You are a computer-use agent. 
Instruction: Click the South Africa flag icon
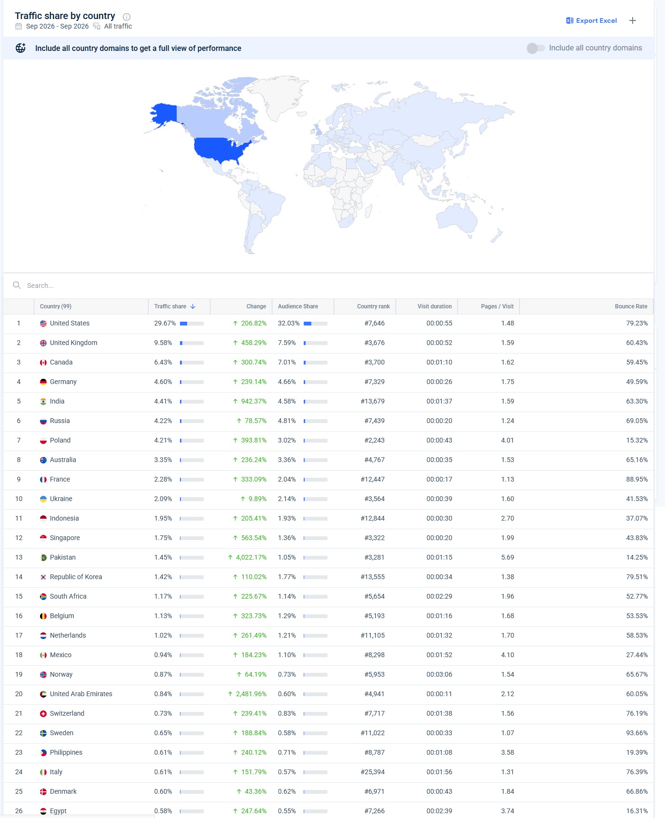[43, 597]
